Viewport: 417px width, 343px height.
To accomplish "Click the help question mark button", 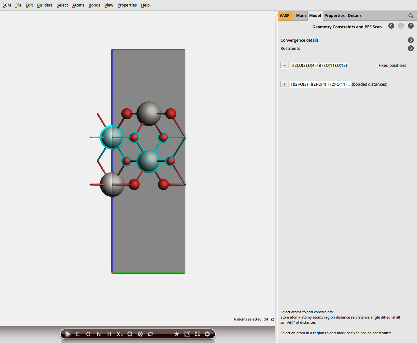I will (411, 25).
